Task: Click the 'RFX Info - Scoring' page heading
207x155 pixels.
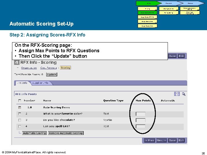Action: 39,62
